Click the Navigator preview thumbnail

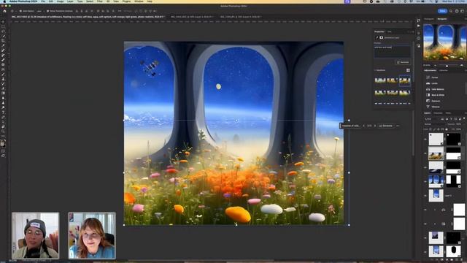[445, 42]
